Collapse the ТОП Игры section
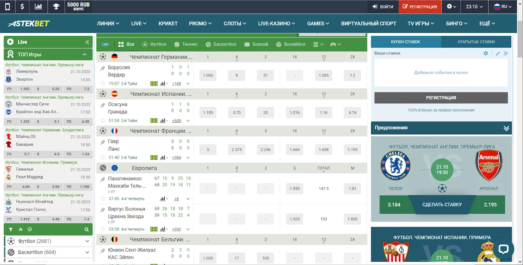The height and width of the screenshot is (265, 523). pyautogui.click(x=85, y=54)
